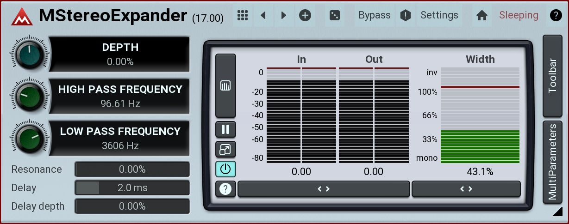Open the presets grid icon

pos(243,15)
